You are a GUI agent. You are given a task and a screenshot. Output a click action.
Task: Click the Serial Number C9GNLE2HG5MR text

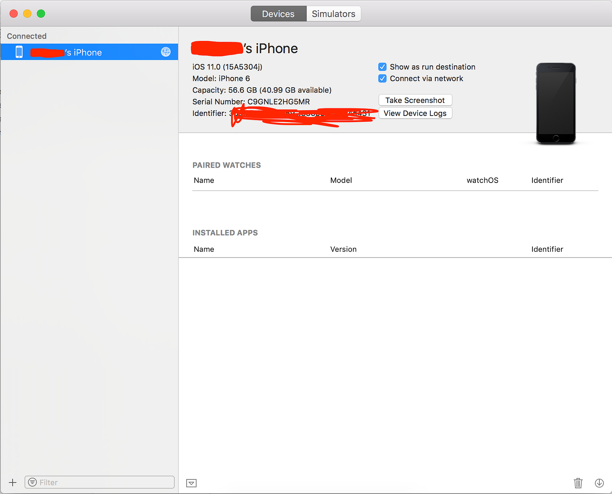(x=251, y=102)
